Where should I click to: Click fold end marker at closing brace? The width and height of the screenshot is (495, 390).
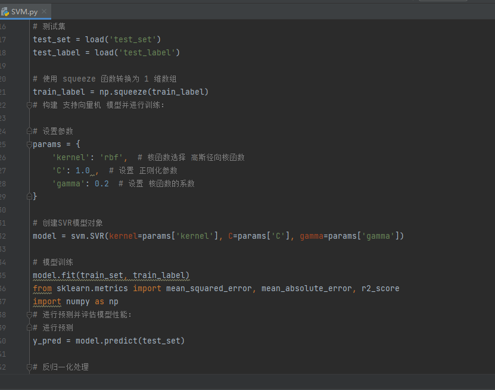(28, 196)
